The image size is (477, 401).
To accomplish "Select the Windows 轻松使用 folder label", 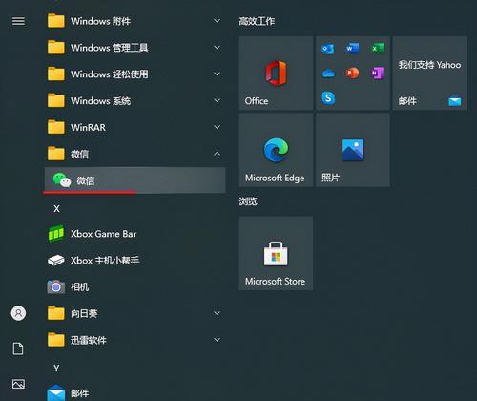I will point(110,74).
